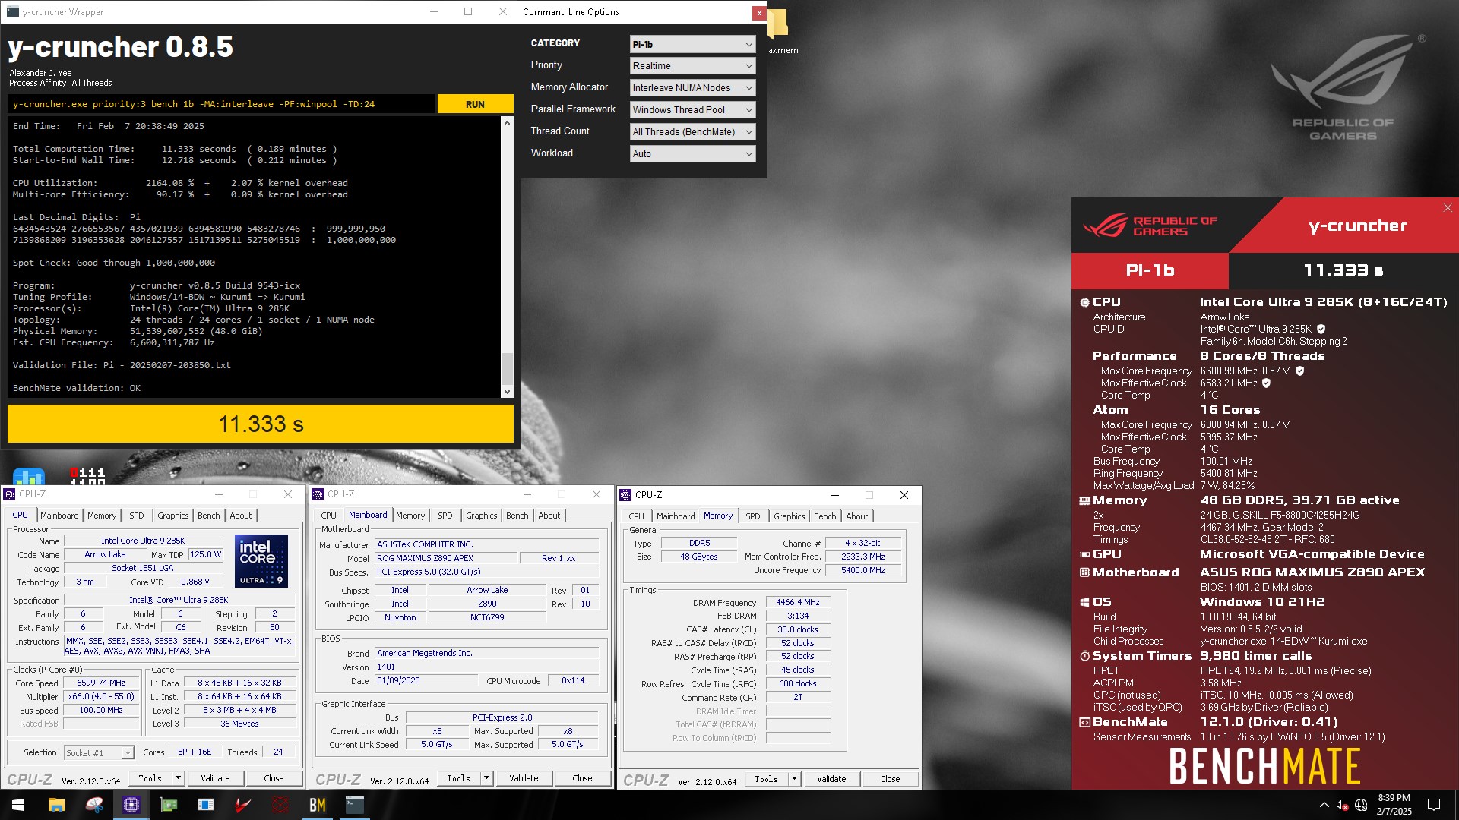Open the taskbar clock showing 8:39 PM
This screenshot has height=820, width=1459.
click(1394, 805)
